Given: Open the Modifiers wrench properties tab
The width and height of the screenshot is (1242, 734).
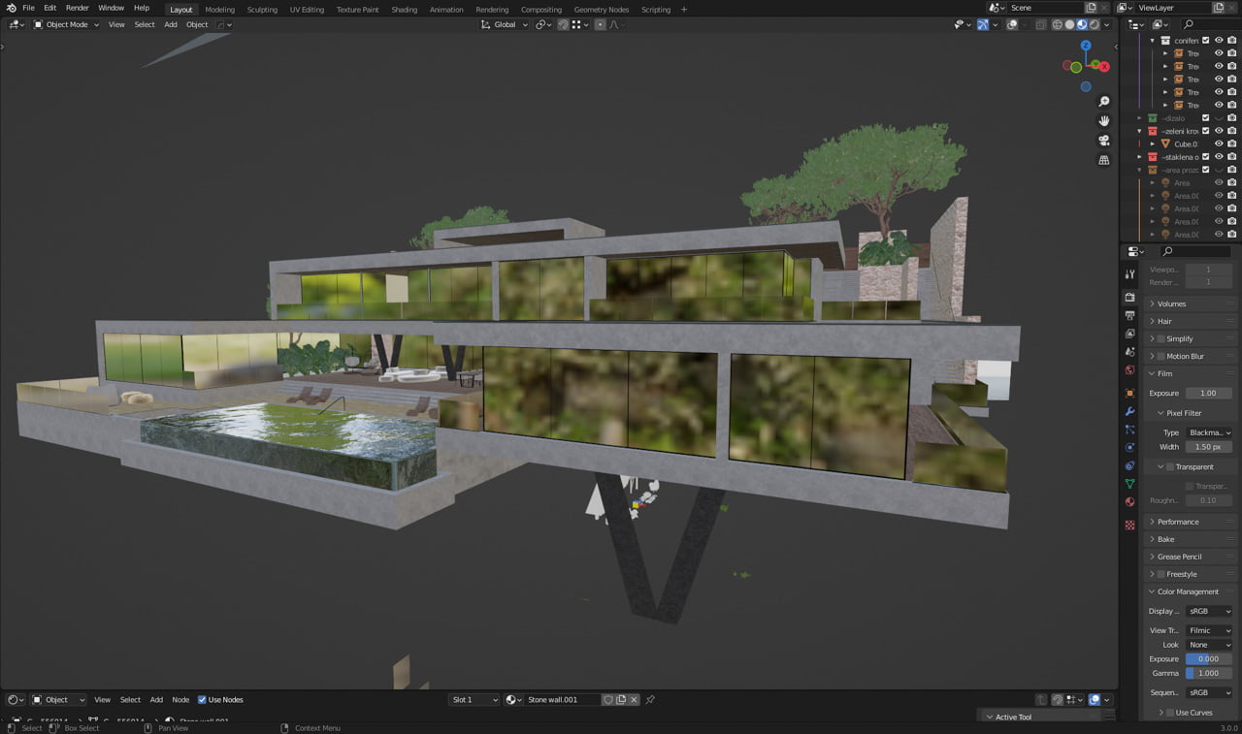Looking at the screenshot, I should (x=1129, y=411).
